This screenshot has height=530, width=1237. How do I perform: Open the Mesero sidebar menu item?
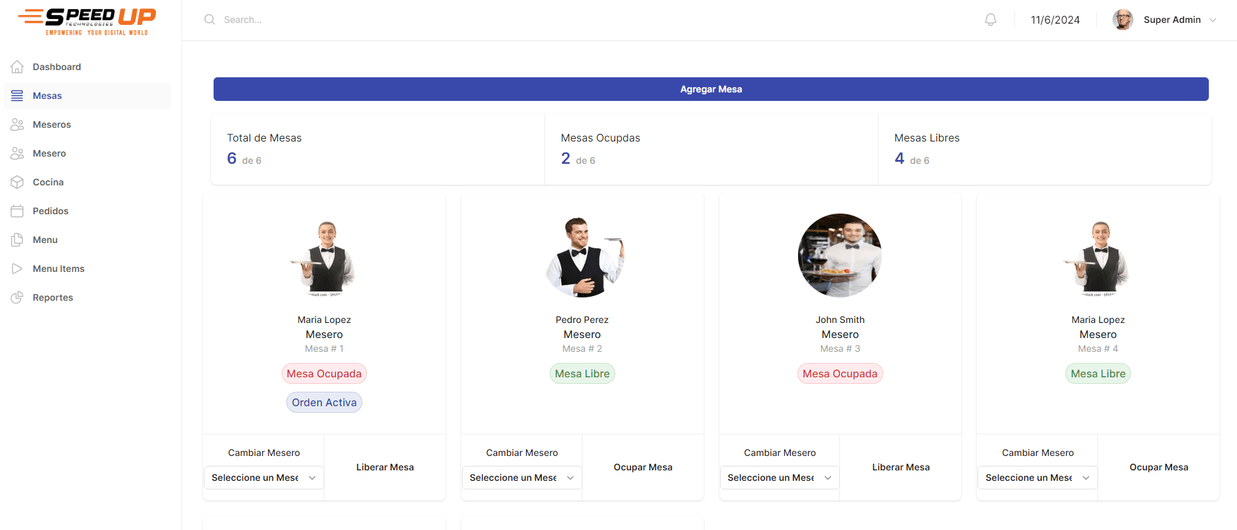(49, 153)
